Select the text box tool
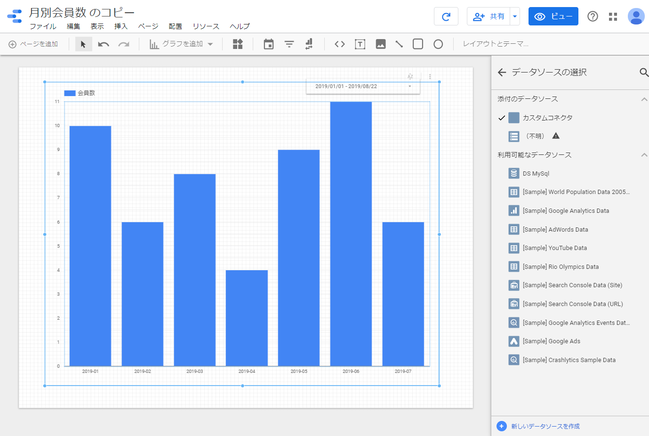Viewport: 649px width, 436px height. pos(360,44)
